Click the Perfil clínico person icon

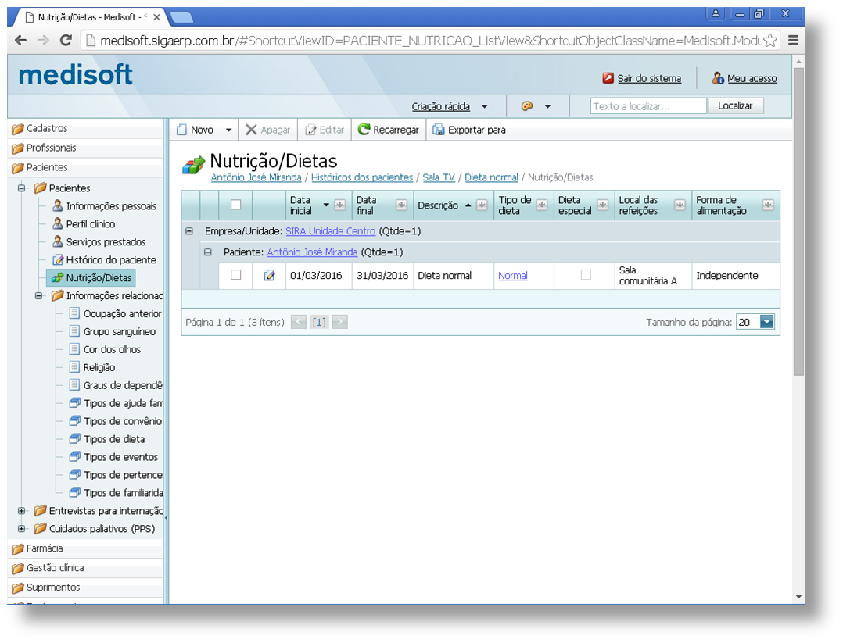(58, 223)
